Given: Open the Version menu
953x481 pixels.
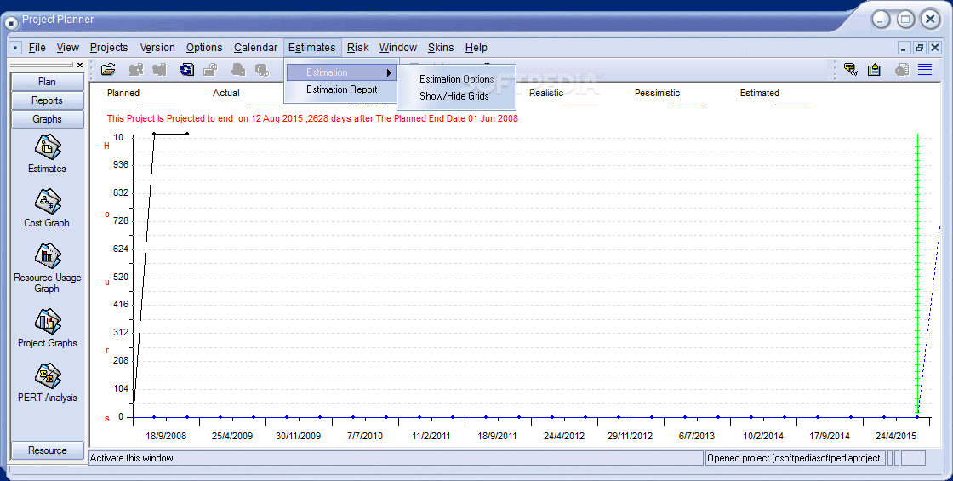Looking at the screenshot, I should pyautogui.click(x=157, y=48).
